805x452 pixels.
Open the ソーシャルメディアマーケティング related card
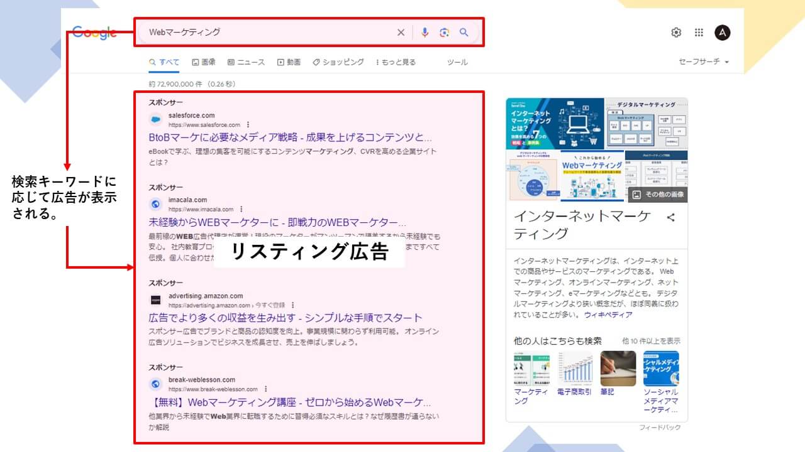point(661,382)
